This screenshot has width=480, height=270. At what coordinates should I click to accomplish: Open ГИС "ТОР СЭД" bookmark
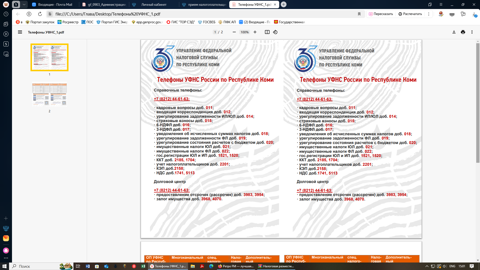point(180,22)
